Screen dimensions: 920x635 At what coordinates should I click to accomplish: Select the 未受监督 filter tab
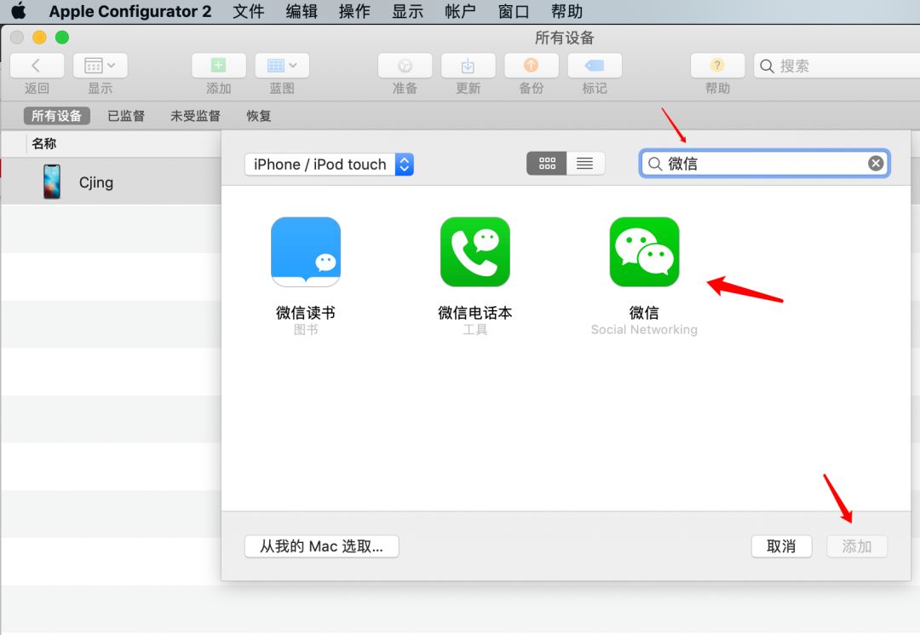(x=195, y=116)
